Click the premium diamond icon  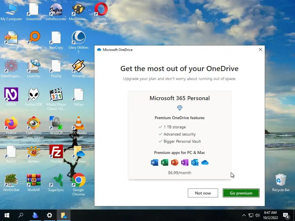point(180,108)
